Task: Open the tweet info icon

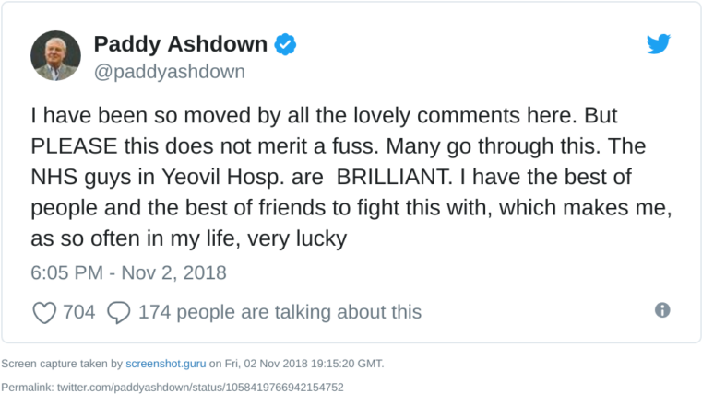Action: pos(662,310)
